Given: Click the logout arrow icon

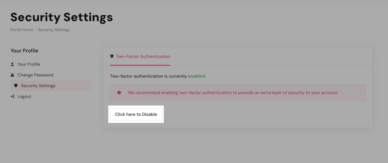Looking at the screenshot, I should [13, 96].
